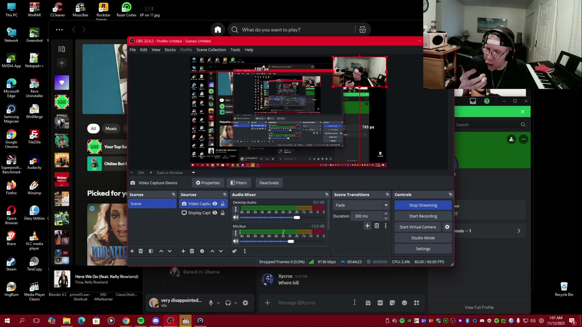Open transition properties three-dot menu
Viewport: 582px width, 327px height.
point(386,226)
